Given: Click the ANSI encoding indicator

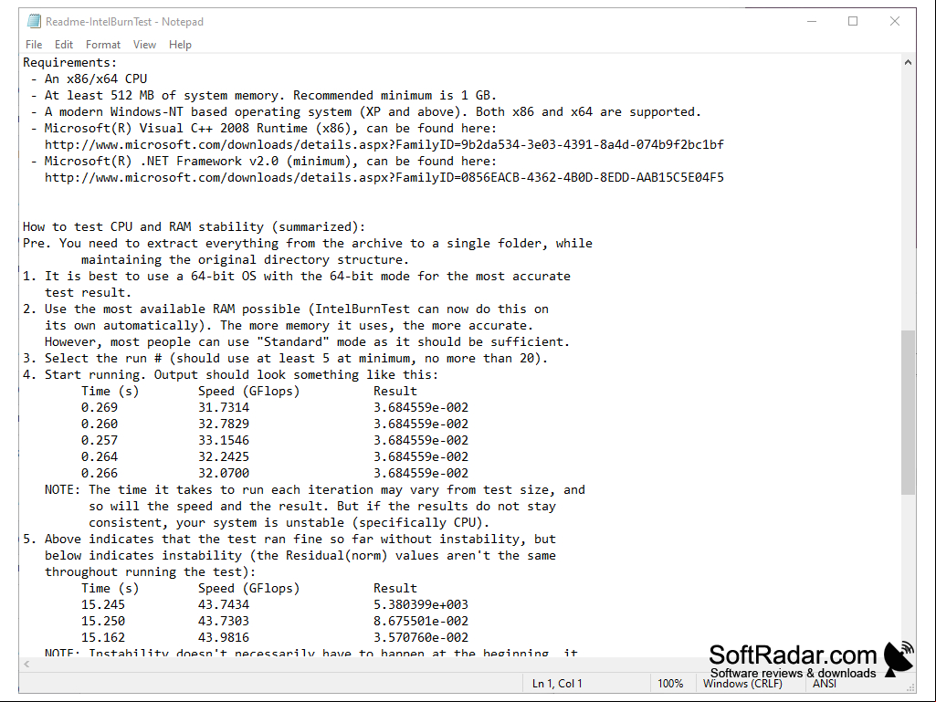Looking at the screenshot, I should point(825,684).
